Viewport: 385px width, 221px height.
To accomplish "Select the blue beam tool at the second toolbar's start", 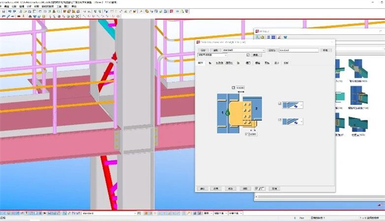I will [x=4, y=17].
